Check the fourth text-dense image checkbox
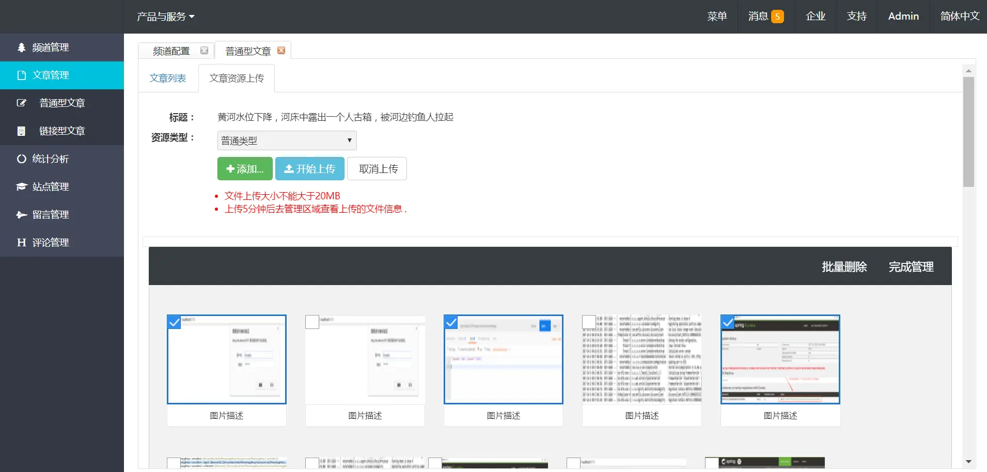The image size is (987, 472). pos(589,322)
